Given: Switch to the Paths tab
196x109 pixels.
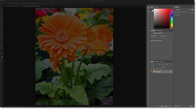Looking at the screenshot, I should (162, 61).
